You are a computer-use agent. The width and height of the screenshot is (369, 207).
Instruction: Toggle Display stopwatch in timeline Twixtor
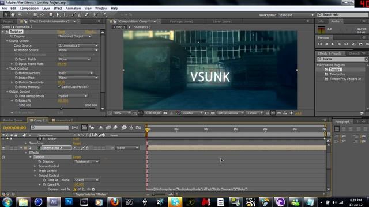click(x=40, y=162)
